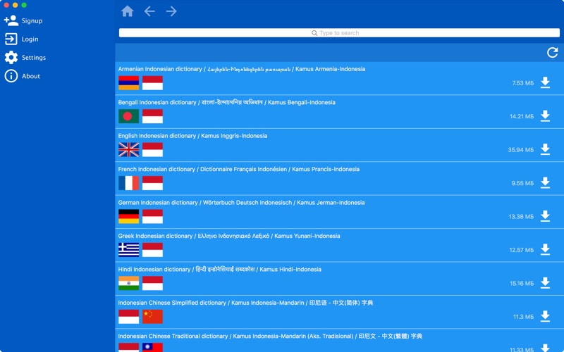564x352 pixels.
Task: Click the 35.94 MB size label
Action: coord(521,150)
